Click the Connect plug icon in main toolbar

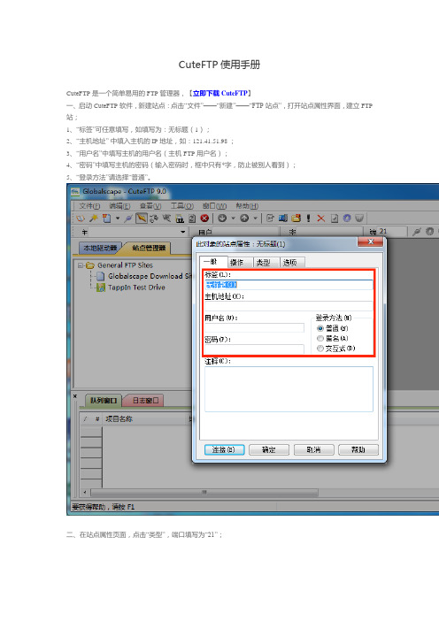(128, 218)
